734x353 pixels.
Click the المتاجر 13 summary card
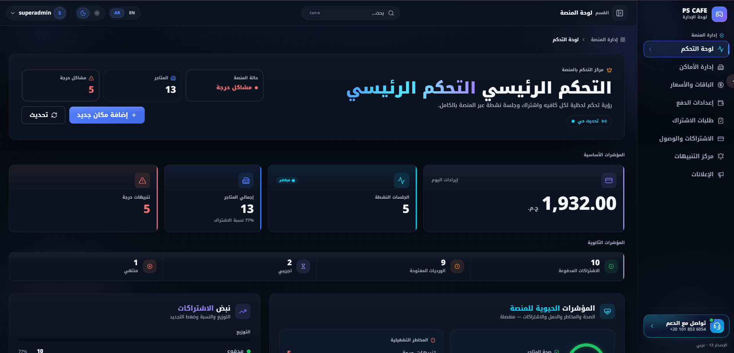pos(142,85)
